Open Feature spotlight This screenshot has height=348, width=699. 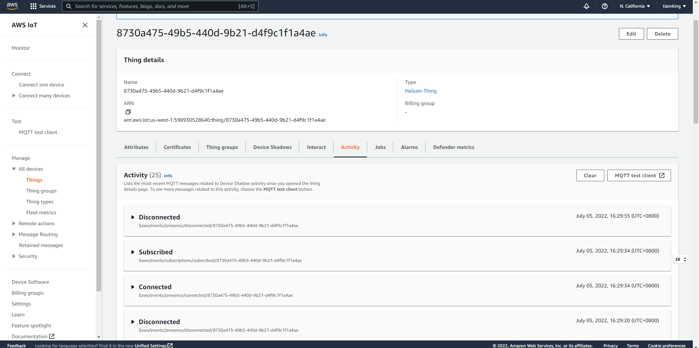click(31, 325)
